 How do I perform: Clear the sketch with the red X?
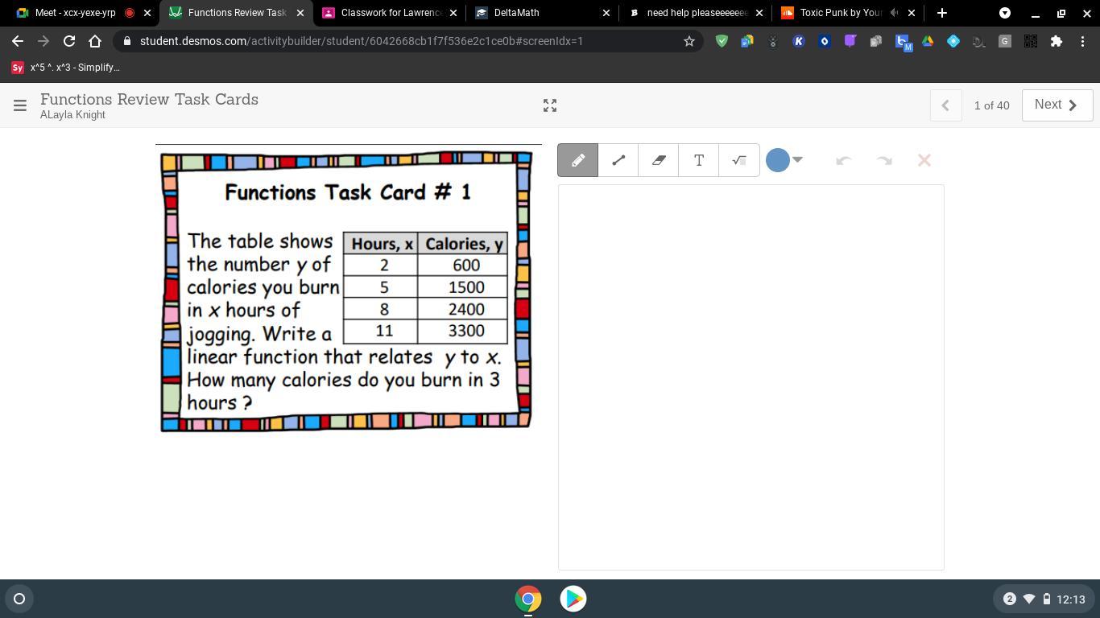(924, 160)
